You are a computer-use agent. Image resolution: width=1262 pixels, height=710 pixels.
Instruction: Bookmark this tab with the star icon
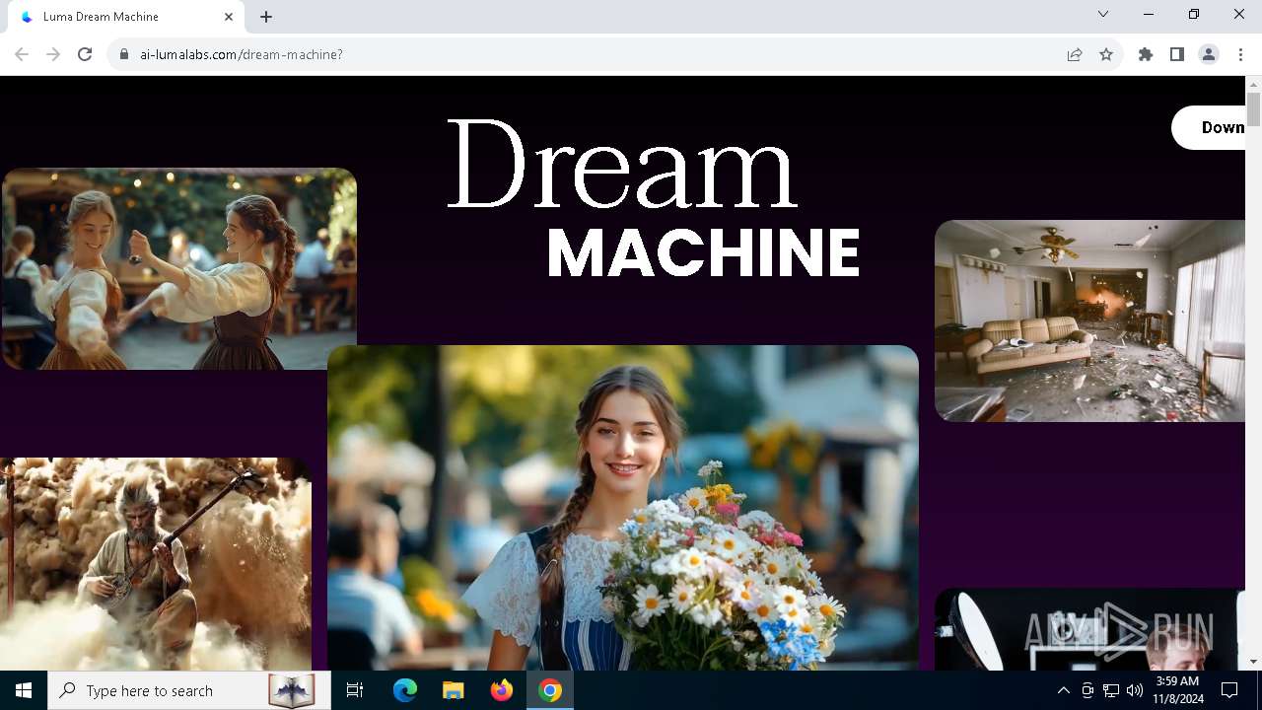[1106, 54]
